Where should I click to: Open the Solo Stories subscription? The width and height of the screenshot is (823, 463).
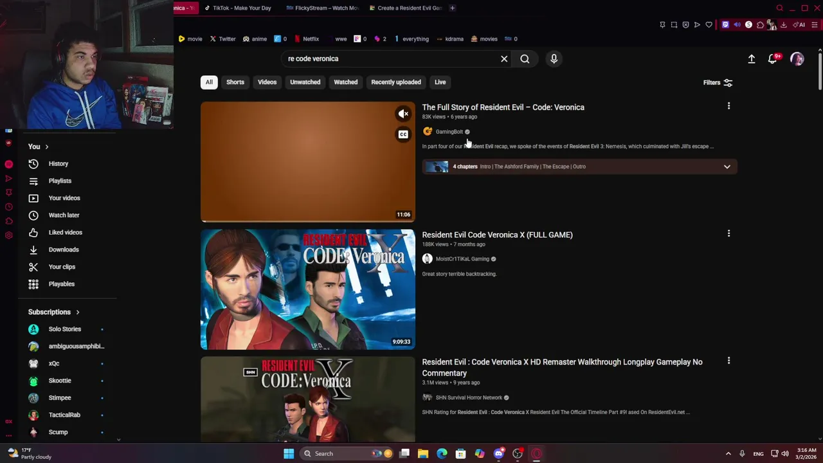click(64, 329)
